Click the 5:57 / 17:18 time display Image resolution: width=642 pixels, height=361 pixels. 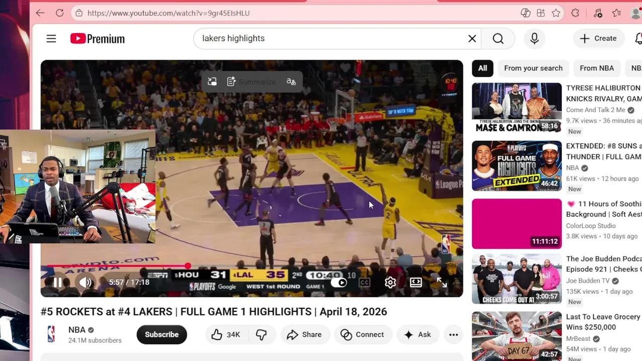click(x=129, y=282)
